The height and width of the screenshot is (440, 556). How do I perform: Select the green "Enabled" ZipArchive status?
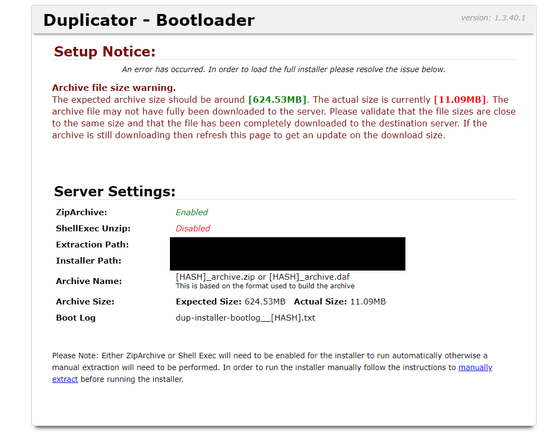click(192, 212)
